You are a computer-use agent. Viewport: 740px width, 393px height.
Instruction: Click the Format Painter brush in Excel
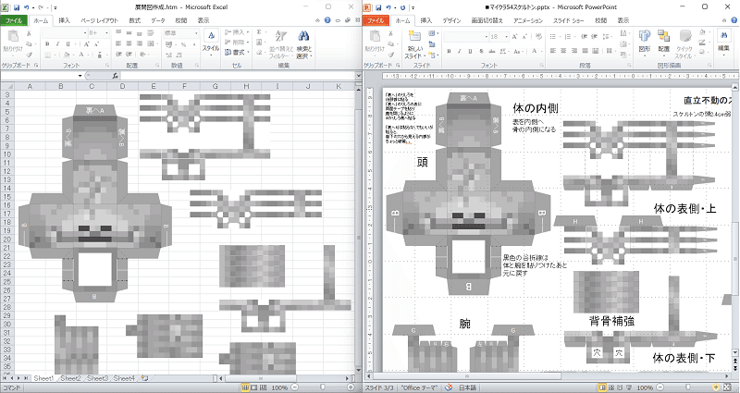point(29,55)
